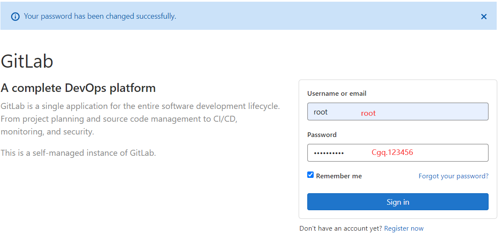This screenshot has width=498, height=240.
Task: Click the 'A complete DevOps platform' heading
Action: tap(78, 88)
